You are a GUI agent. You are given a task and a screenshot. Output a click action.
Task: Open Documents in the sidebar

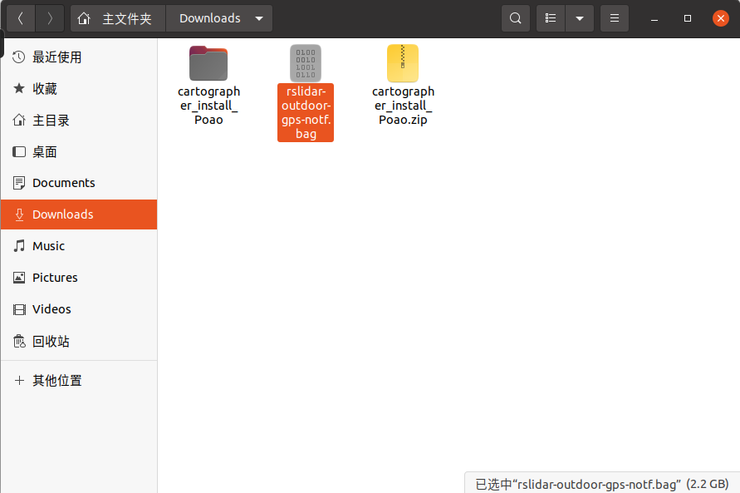click(63, 183)
